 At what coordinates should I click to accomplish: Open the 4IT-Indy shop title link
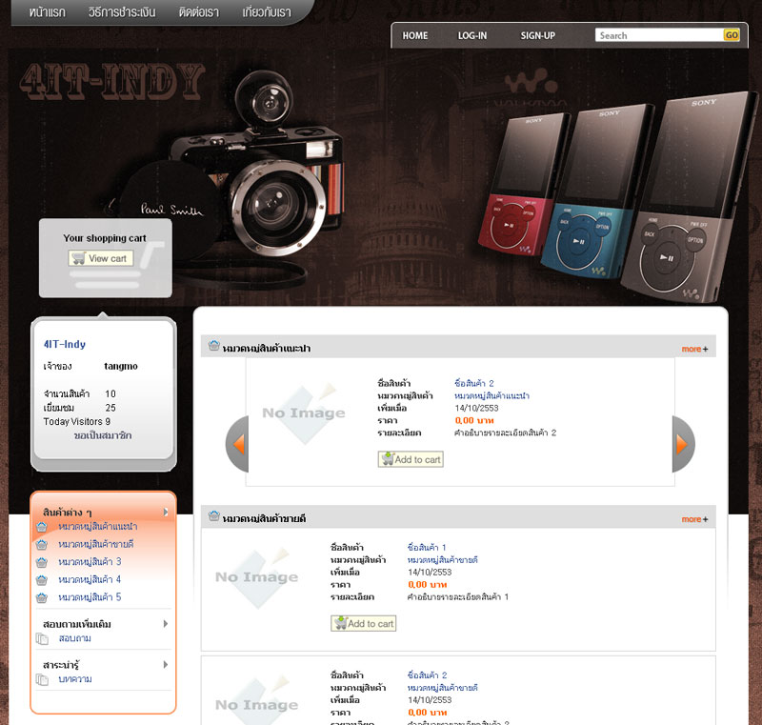tap(65, 344)
